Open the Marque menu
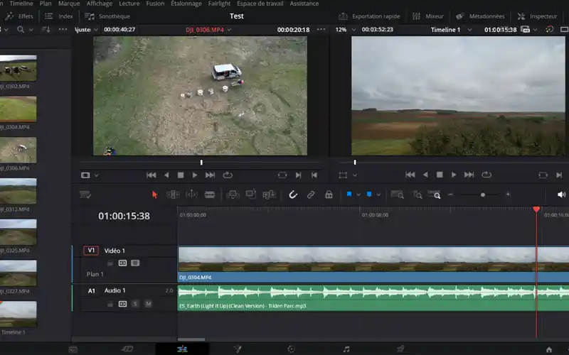This screenshot has height=355, width=569. pyautogui.click(x=69, y=4)
